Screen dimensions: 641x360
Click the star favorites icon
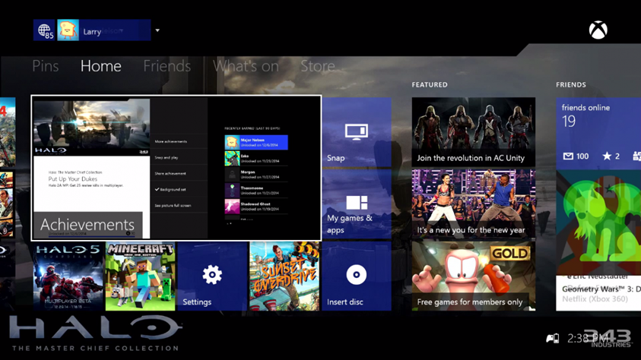click(x=607, y=156)
